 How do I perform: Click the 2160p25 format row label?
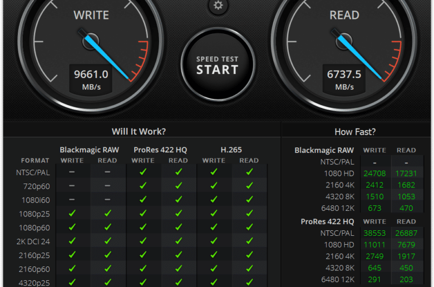click(x=34, y=255)
